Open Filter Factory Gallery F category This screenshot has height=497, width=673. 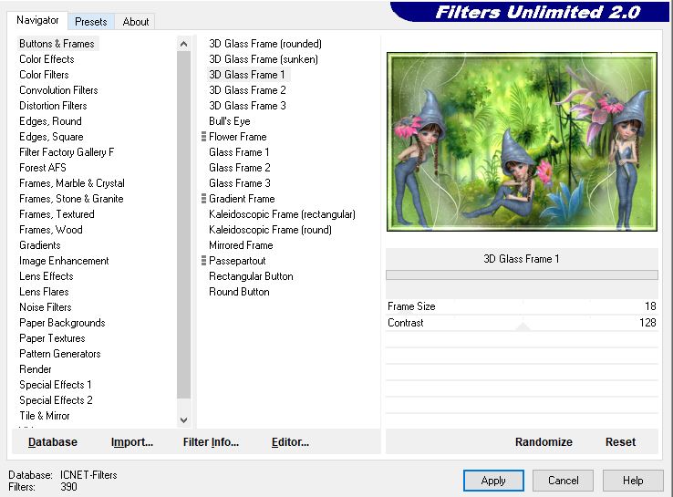(x=67, y=152)
